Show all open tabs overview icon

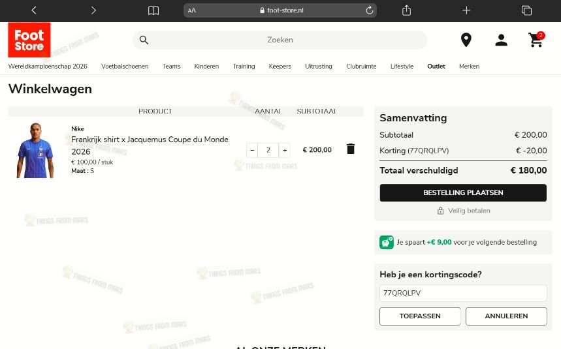[x=526, y=10]
